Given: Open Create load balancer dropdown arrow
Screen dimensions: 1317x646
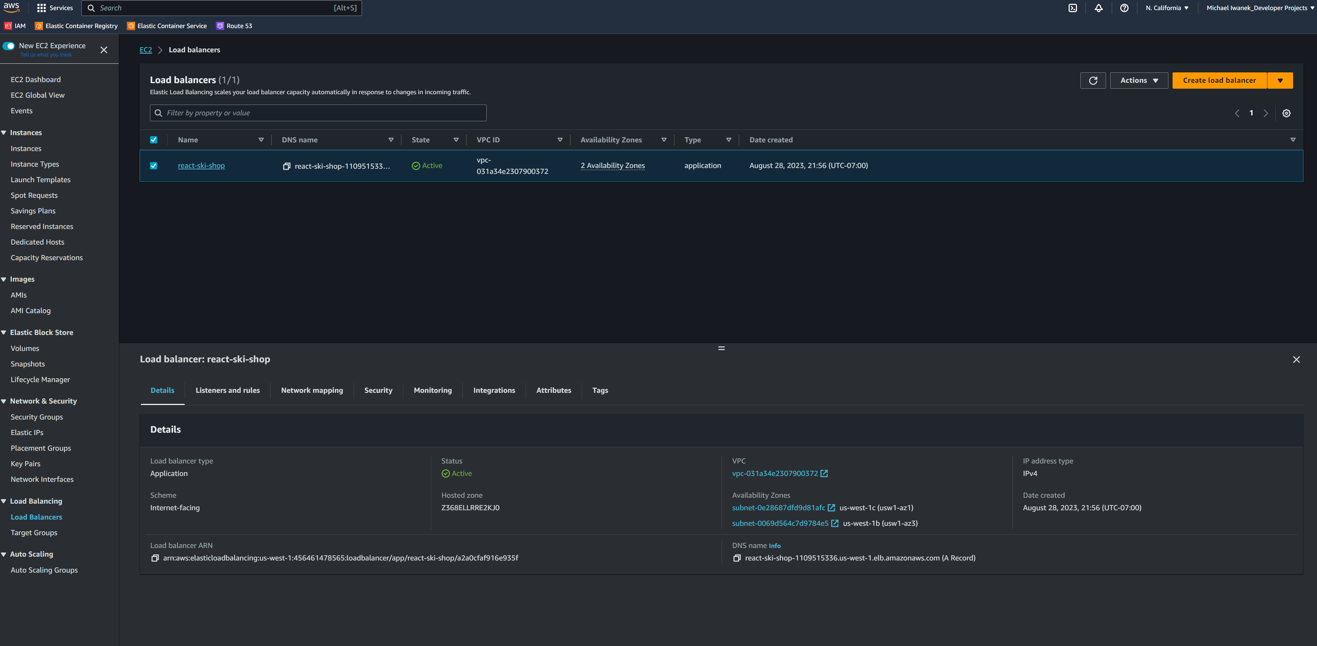Looking at the screenshot, I should (x=1280, y=80).
